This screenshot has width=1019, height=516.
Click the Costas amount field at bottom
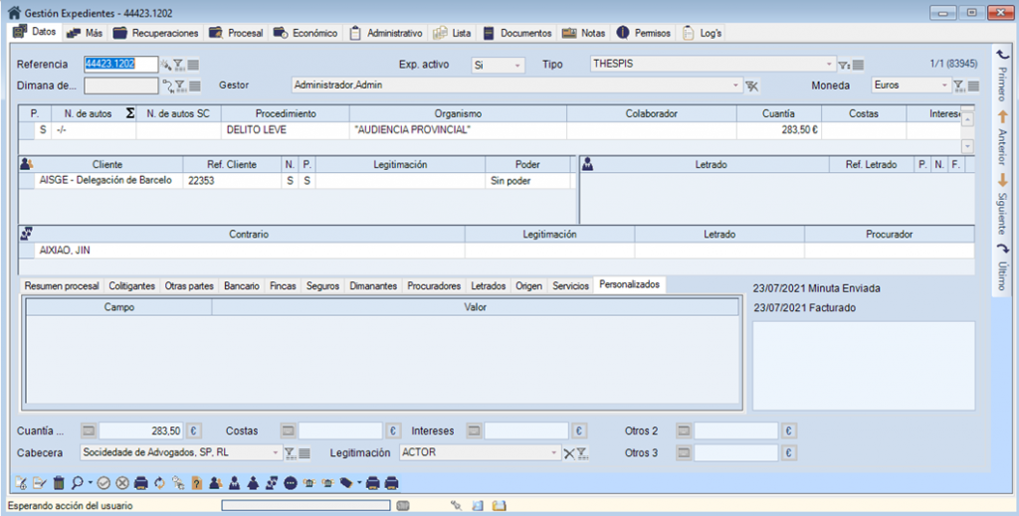coord(340,431)
